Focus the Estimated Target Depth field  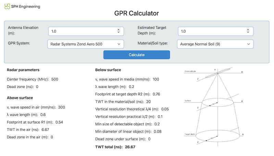coord(212,31)
